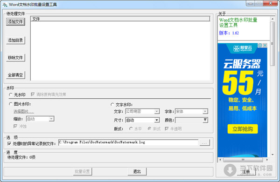280x182 pixels.
Task: Click the 添加目录 button
Action: (15, 40)
